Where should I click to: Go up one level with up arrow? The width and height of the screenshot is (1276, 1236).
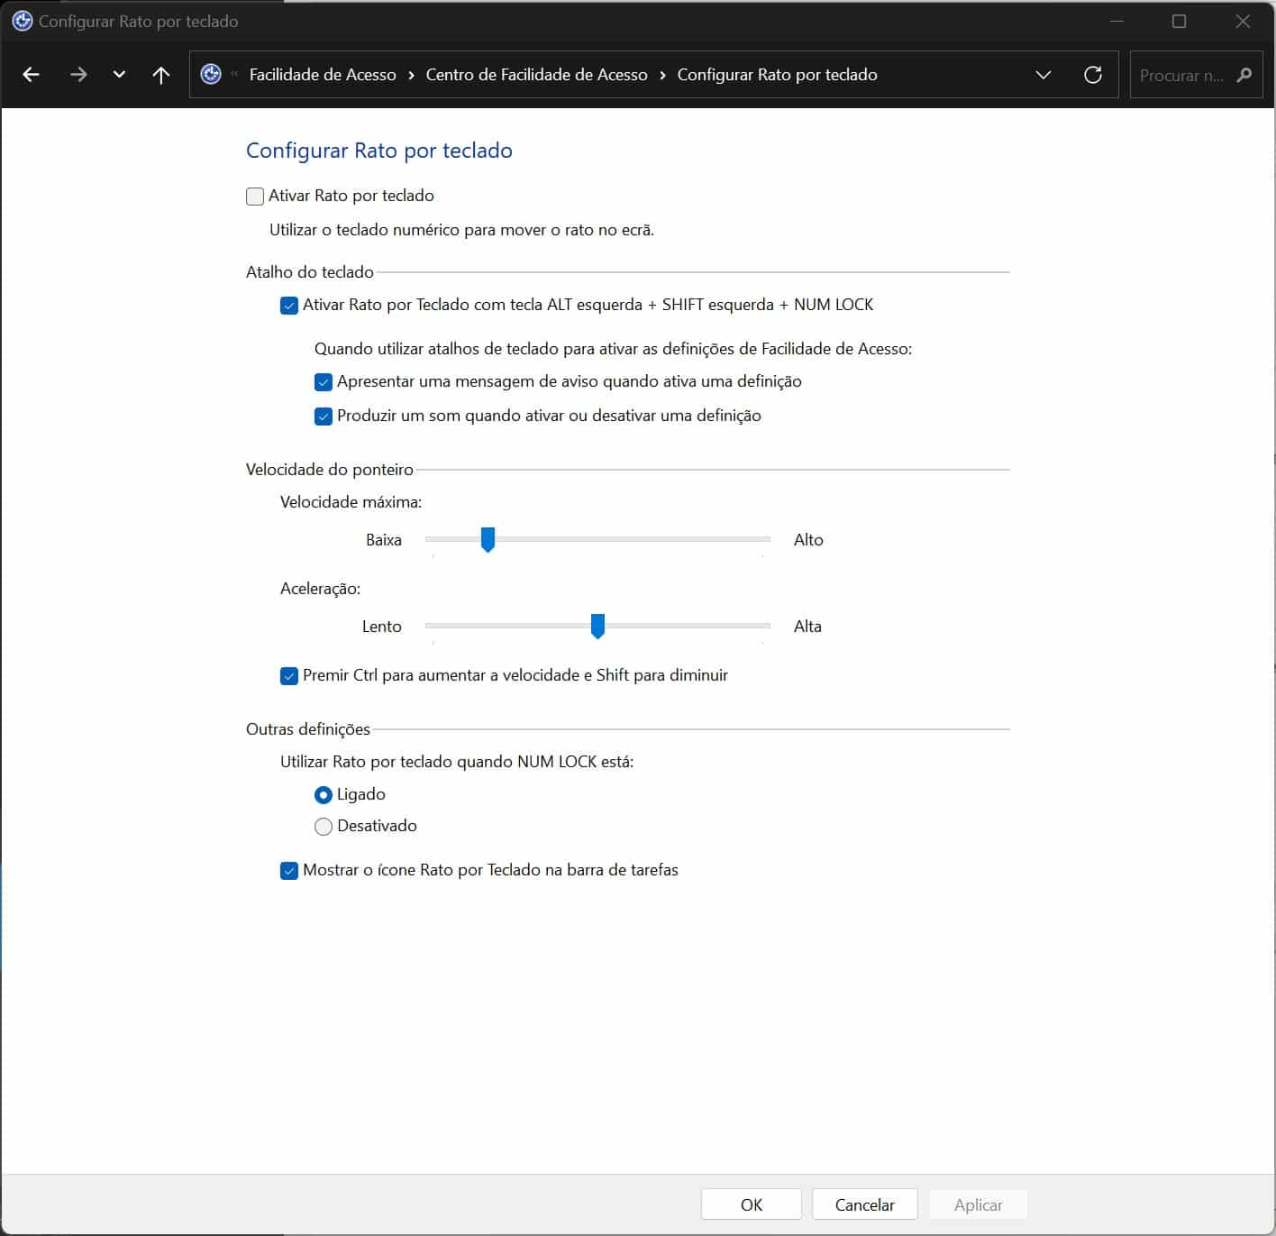(x=161, y=75)
